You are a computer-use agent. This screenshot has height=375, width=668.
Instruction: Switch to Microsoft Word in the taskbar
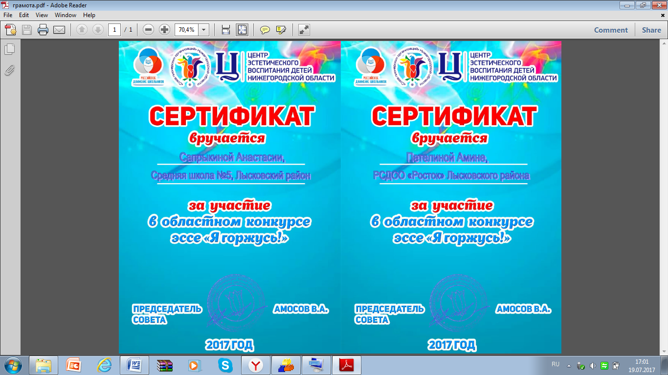134,365
